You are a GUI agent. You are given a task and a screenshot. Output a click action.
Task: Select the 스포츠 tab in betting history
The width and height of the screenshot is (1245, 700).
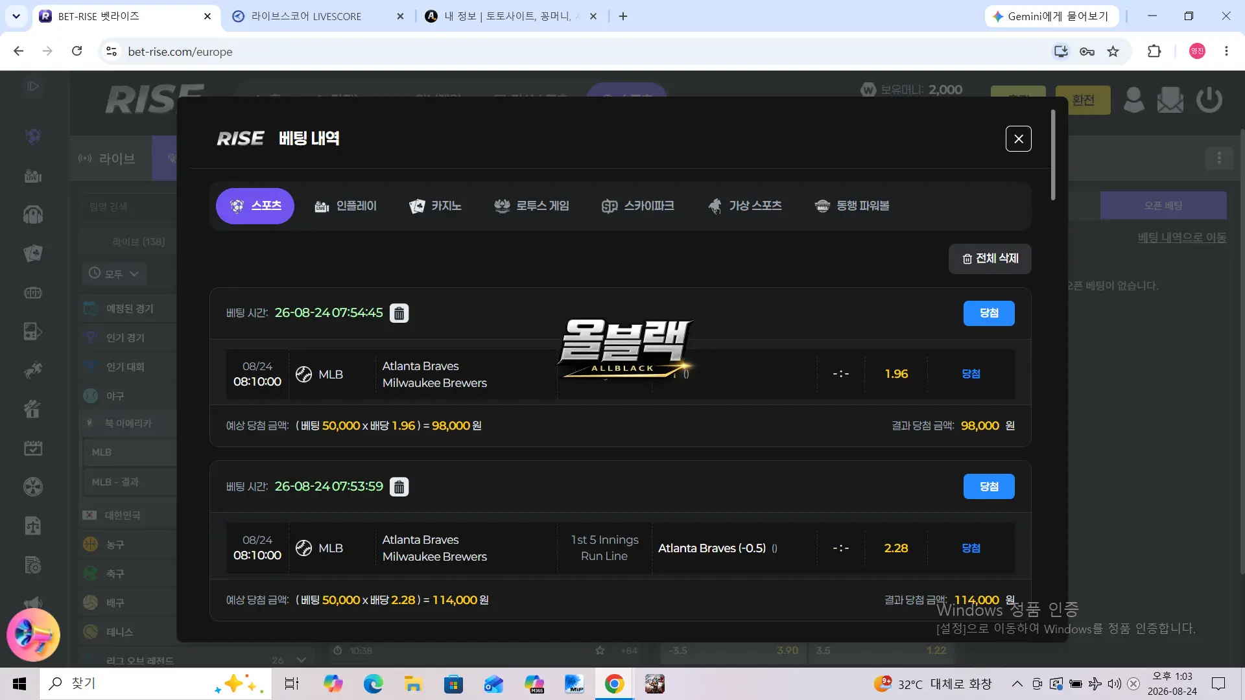[255, 206]
